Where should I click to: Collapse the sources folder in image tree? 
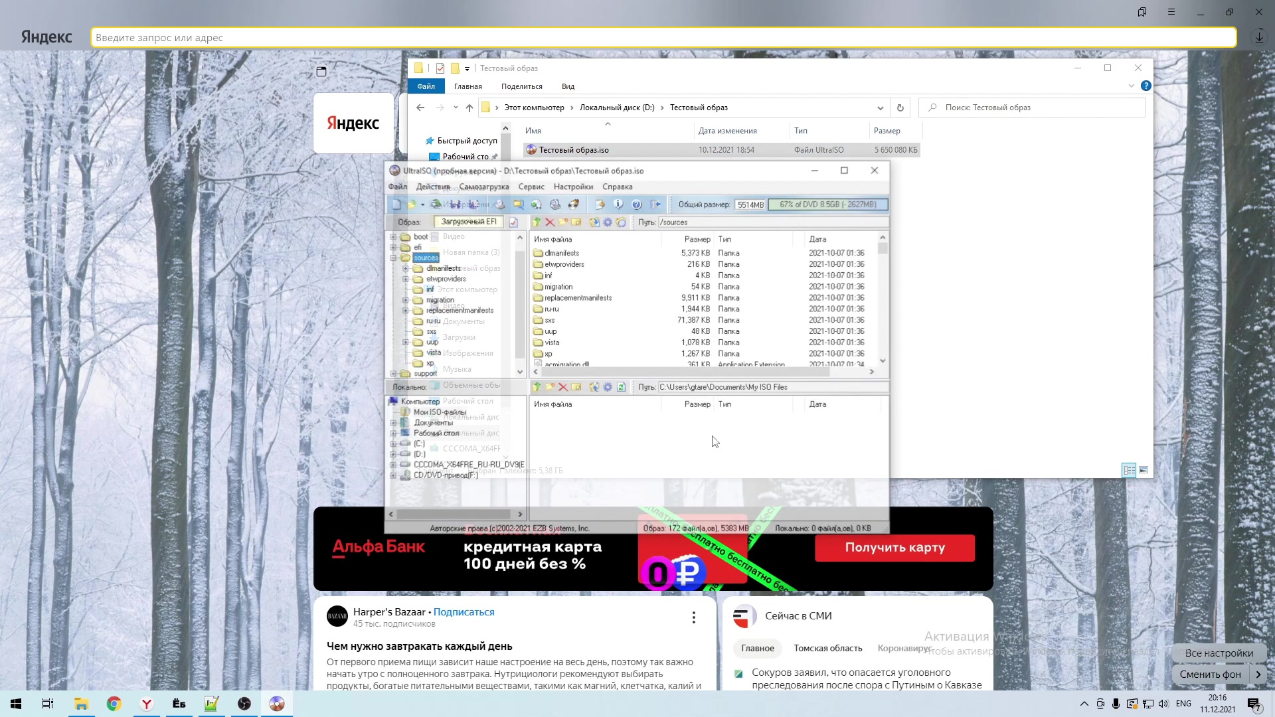point(393,258)
